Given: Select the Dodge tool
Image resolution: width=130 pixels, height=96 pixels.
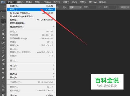Looking at the screenshot, I should [3, 73].
